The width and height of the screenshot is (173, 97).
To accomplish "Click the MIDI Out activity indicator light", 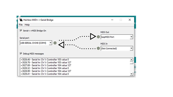I will (98, 37).
